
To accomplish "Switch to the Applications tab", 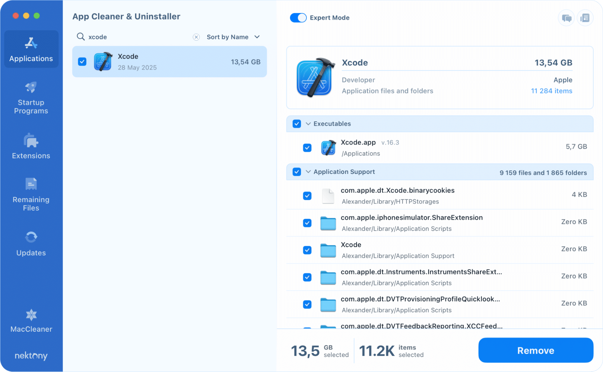I will click(31, 49).
